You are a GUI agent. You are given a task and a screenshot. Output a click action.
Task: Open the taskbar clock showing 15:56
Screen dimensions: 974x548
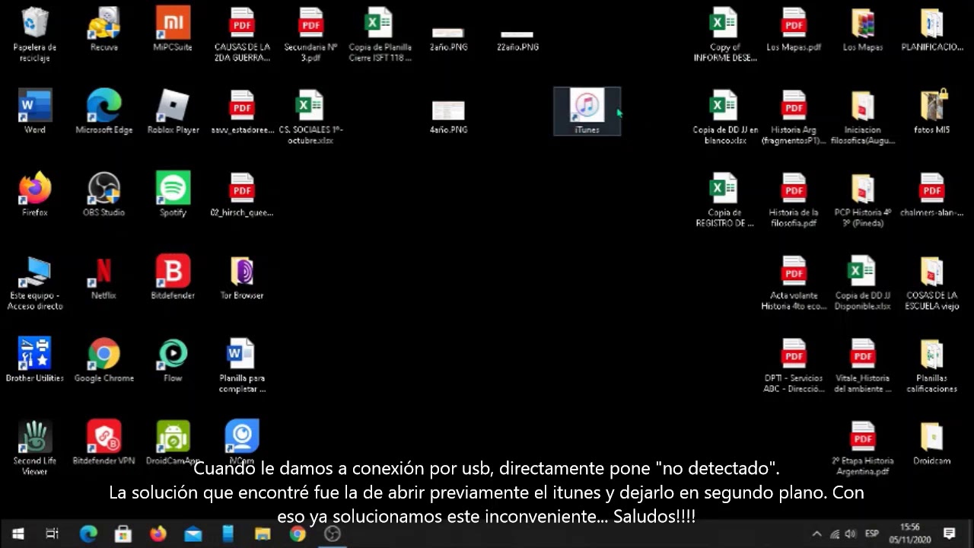(x=910, y=534)
